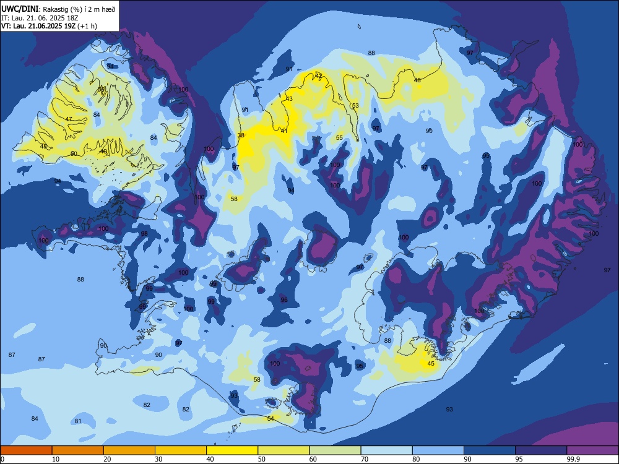Click the '45' humidity value on the map
Screen dimensions: 619x464
[x=431, y=363]
